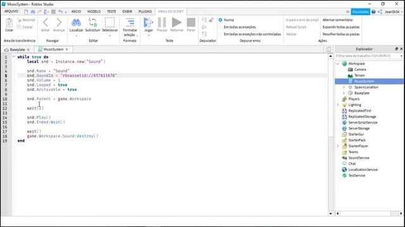Open the Substituir replace tool
Screen dimensions: 405x227
pos(92,23)
